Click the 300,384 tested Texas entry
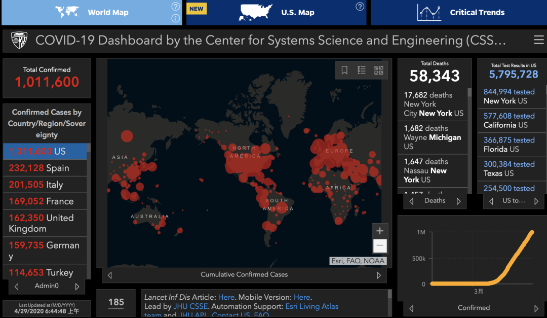 pos(512,169)
